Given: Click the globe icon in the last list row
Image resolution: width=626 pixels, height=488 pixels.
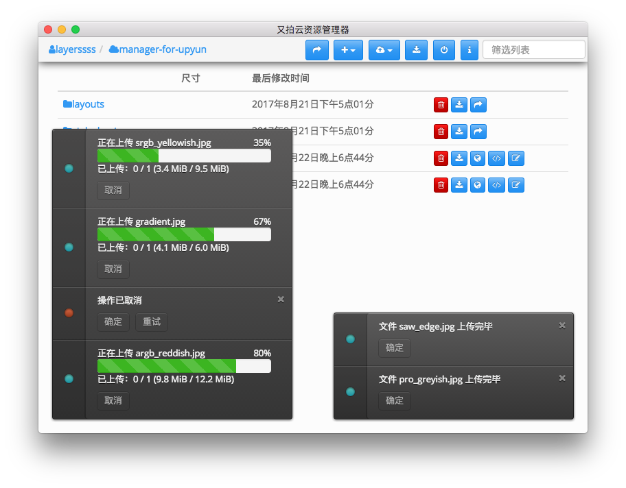Looking at the screenshot, I should [x=478, y=185].
